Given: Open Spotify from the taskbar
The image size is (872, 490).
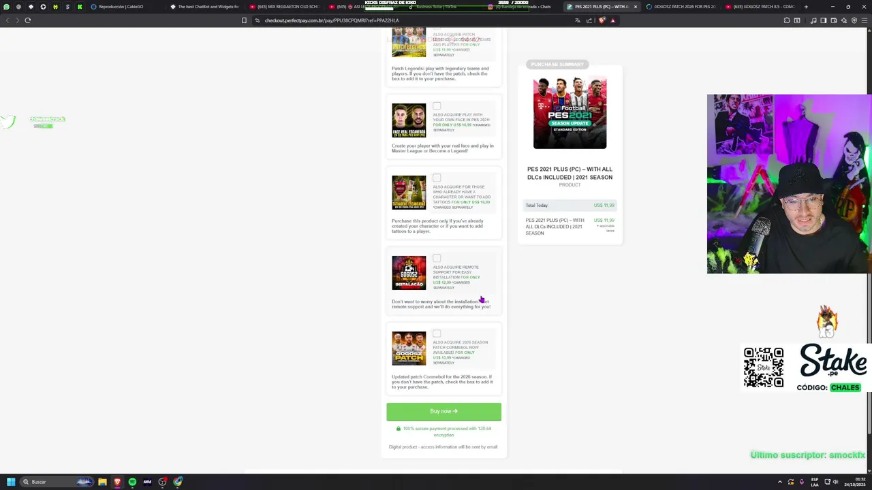Looking at the screenshot, I should (132, 482).
